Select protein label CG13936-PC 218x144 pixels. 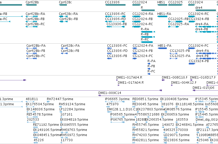pos(117,46)
